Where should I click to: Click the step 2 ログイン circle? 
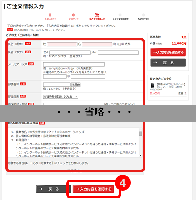(x=73, y=15)
